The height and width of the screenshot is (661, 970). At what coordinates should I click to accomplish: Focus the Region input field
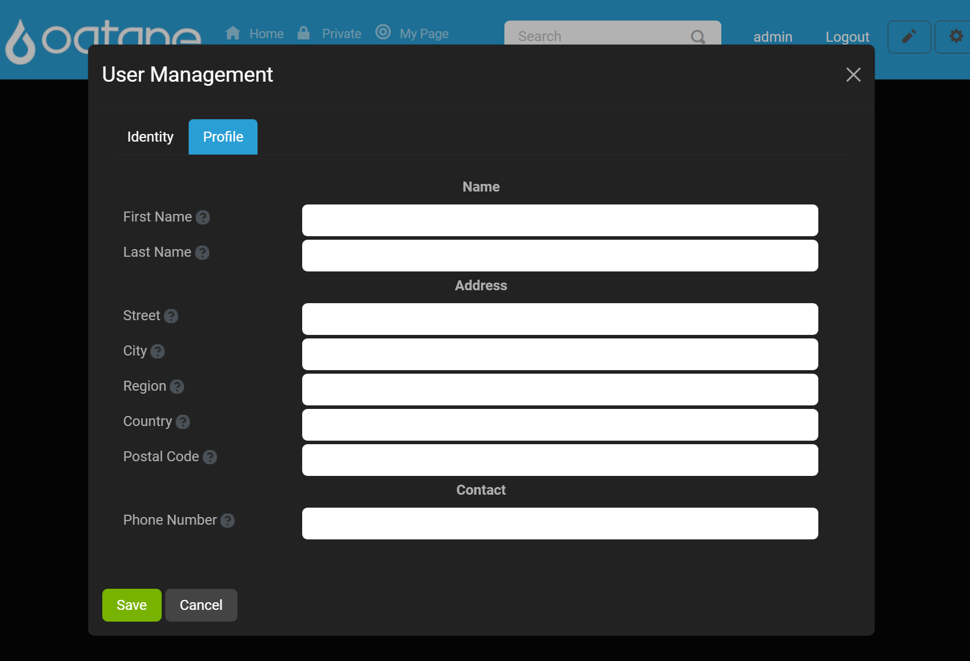pos(560,390)
